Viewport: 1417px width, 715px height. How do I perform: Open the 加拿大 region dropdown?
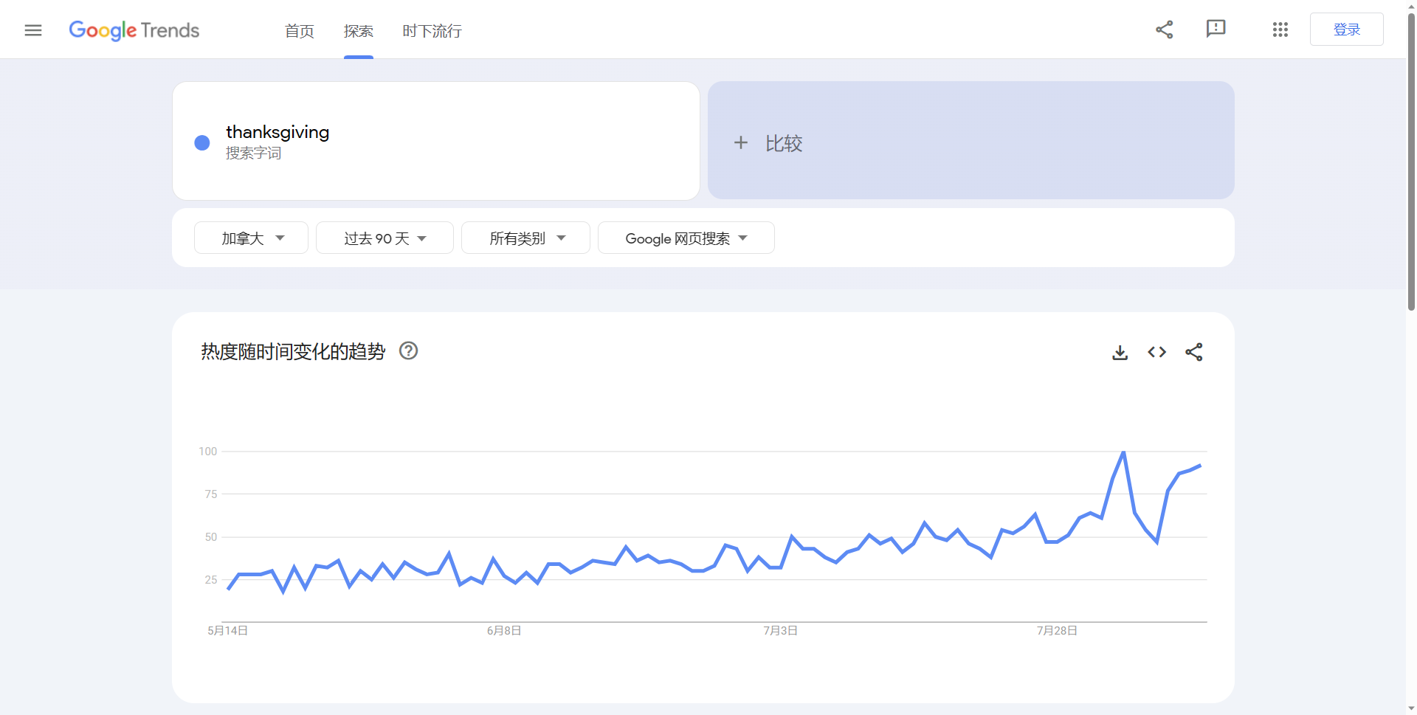click(x=251, y=238)
